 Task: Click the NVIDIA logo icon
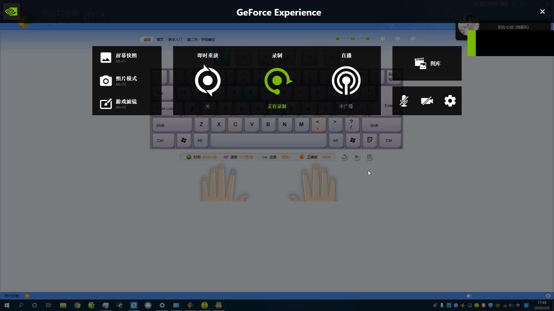click(11, 12)
